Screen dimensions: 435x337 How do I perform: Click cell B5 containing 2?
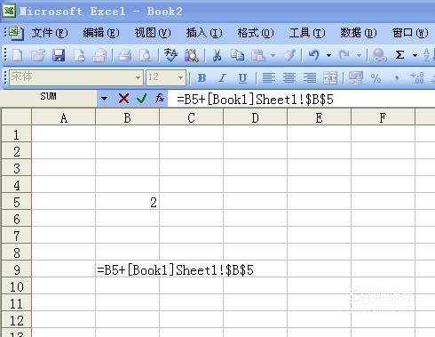click(x=127, y=202)
